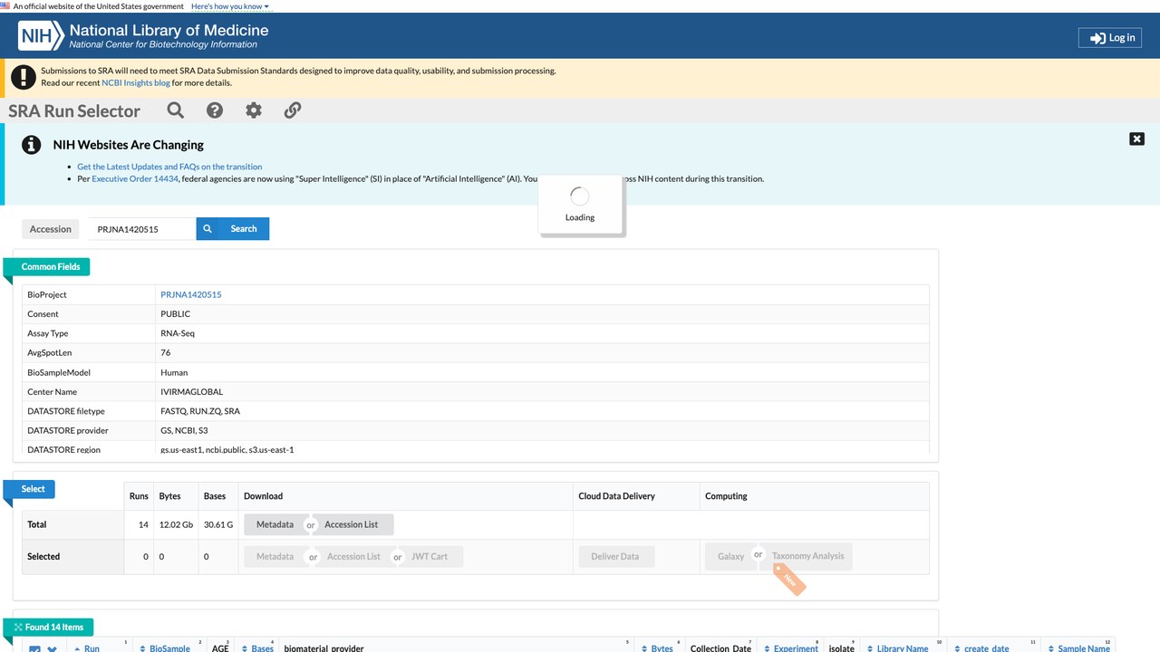Click the JWT Cart button
This screenshot has width=1160, height=652.
click(x=430, y=556)
